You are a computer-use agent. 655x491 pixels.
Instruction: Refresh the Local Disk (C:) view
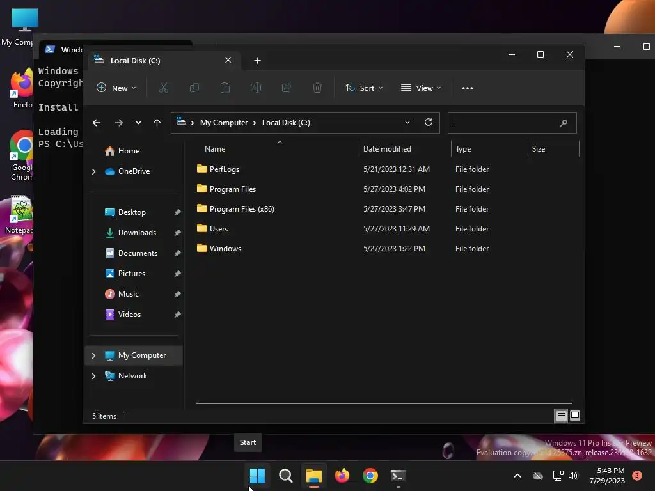428,122
